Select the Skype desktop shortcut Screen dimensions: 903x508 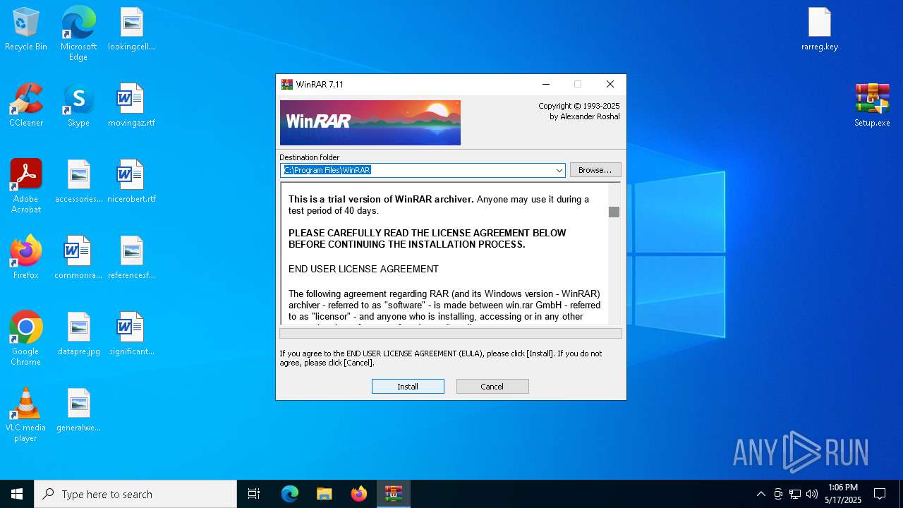click(x=78, y=105)
